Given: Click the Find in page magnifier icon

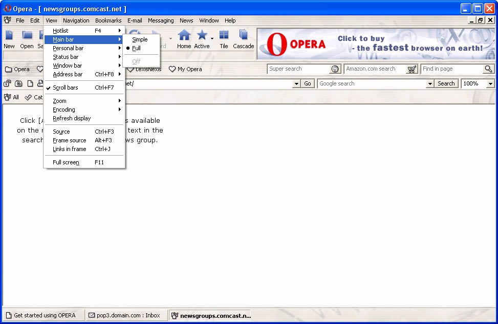Looking at the screenshot, I should [x=489, y=69].
